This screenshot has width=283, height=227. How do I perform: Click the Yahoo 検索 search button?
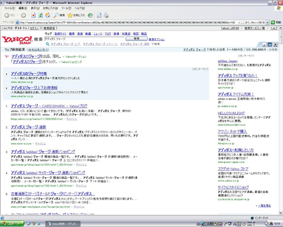click(136, 38)
